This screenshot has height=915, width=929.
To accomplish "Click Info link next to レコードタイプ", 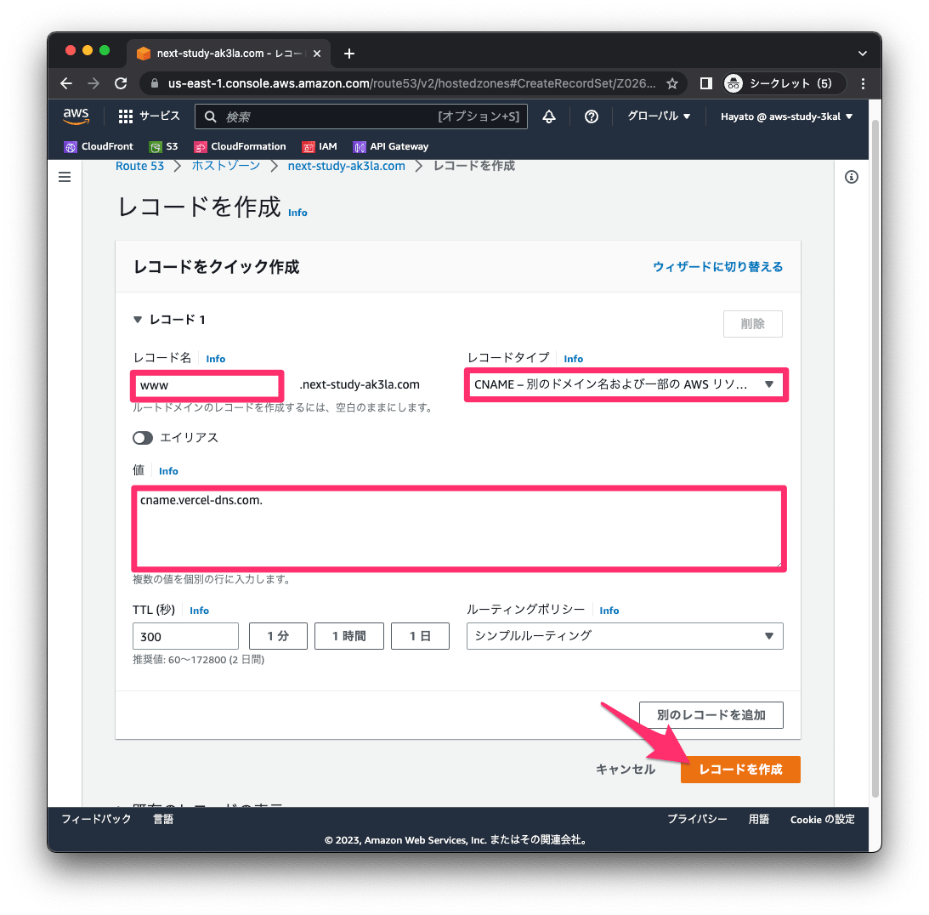I will click(x=574, y=359).
